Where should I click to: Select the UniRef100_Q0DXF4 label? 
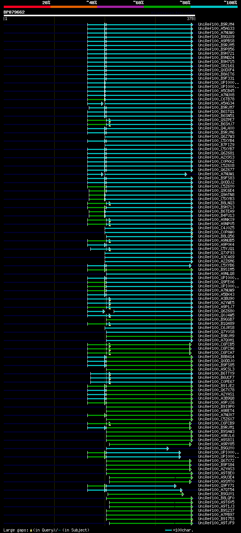(216, 70)
